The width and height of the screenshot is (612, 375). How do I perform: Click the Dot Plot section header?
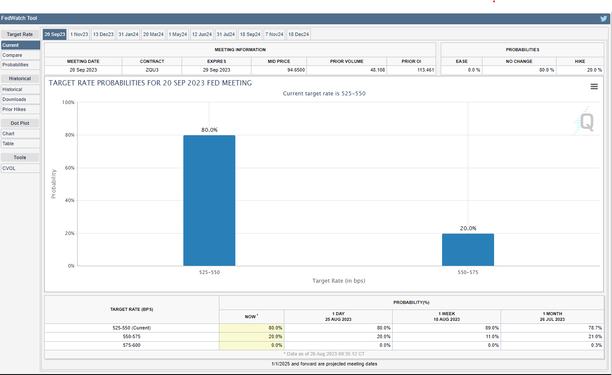tap(20, 123)
